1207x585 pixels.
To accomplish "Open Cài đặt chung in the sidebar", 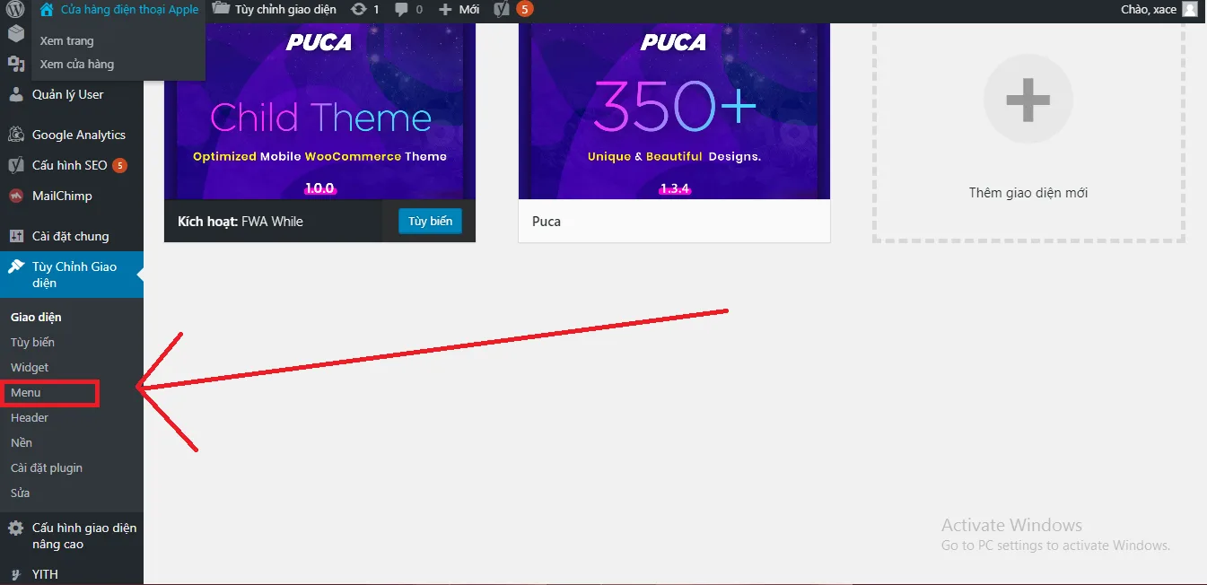I will [x=72, y=236].
